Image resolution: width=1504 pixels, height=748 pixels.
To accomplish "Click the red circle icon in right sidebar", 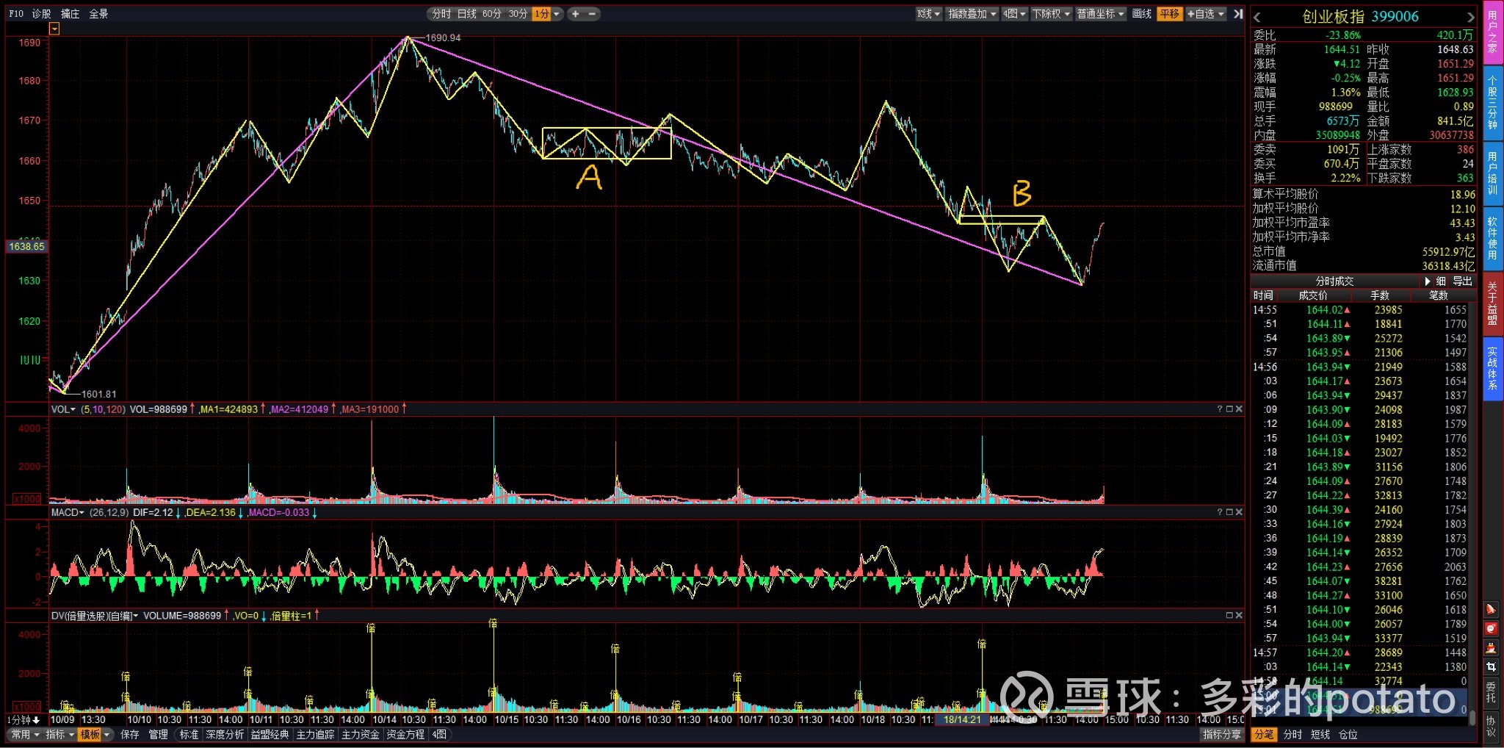I will point(1491,628).
